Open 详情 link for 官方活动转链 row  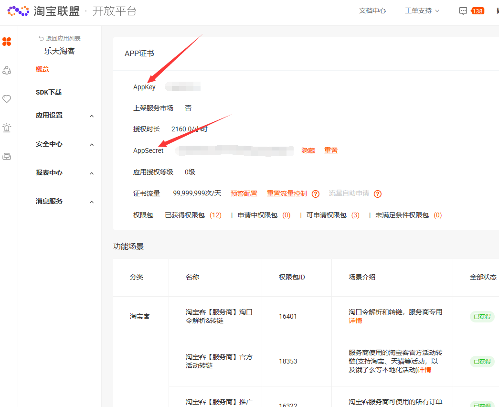point(425,370)
